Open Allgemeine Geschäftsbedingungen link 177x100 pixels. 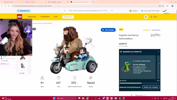tap(130, 87)
